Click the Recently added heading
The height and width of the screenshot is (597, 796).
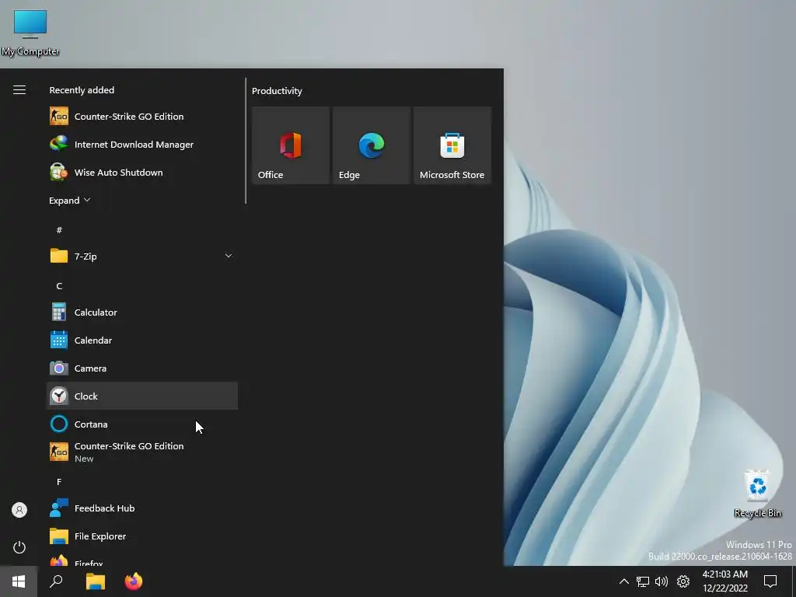point(82,90)
